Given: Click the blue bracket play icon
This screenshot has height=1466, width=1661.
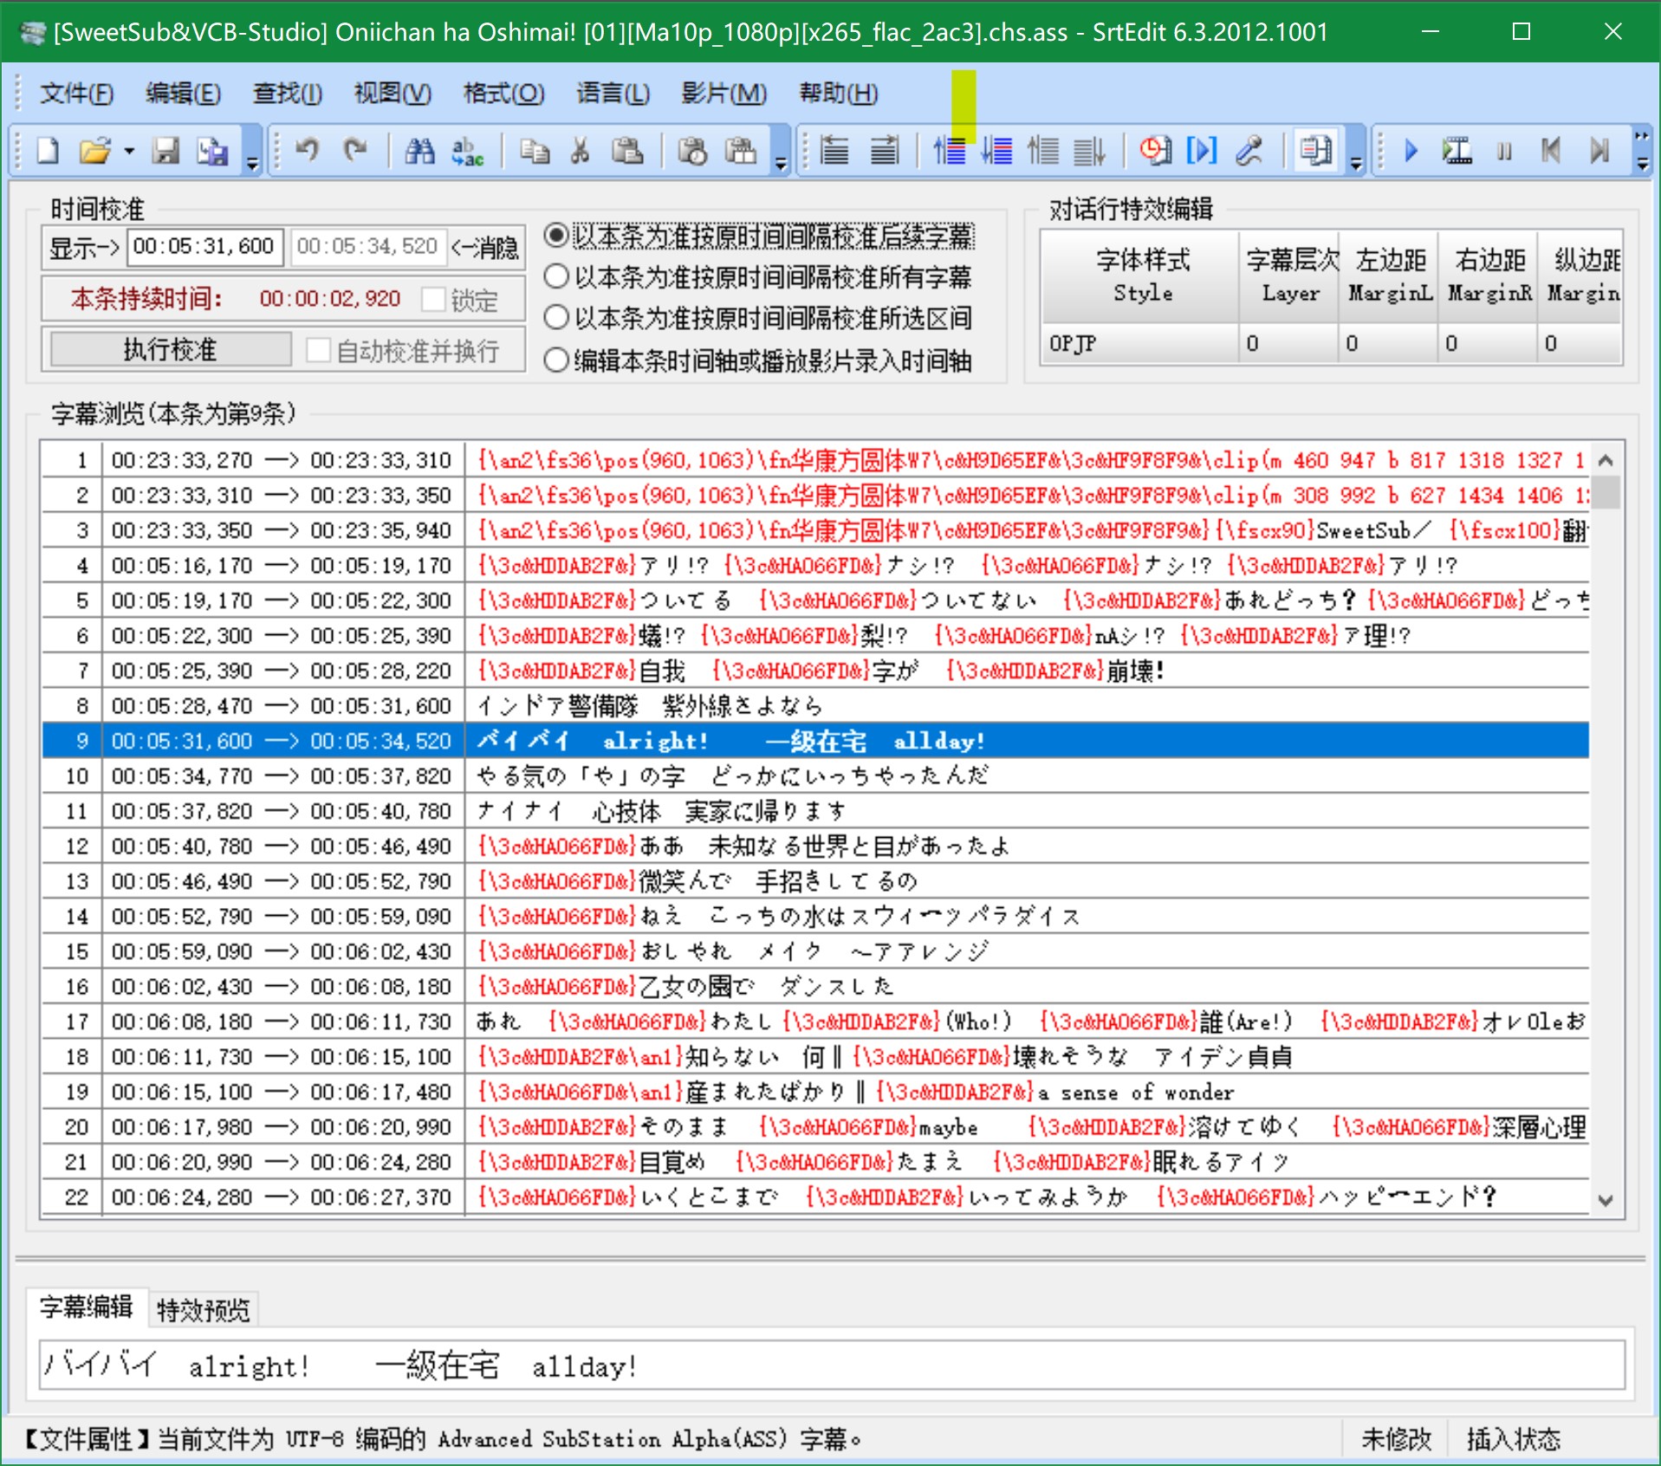Looking at the screenshot, I should pos(1202,151).
